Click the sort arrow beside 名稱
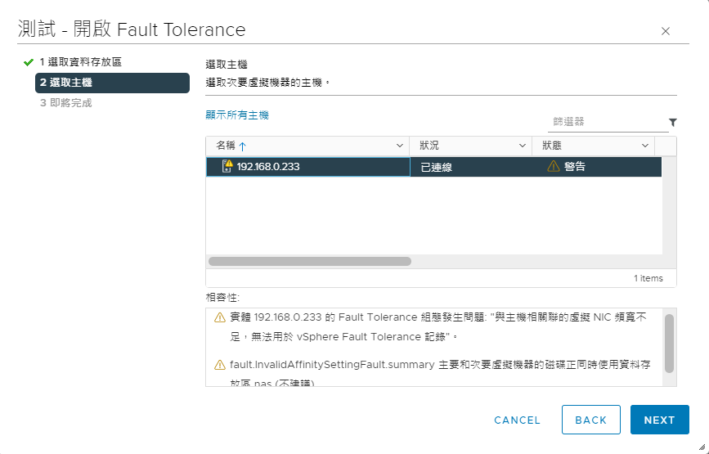The image size is (709, 454). tap(242, 146)
